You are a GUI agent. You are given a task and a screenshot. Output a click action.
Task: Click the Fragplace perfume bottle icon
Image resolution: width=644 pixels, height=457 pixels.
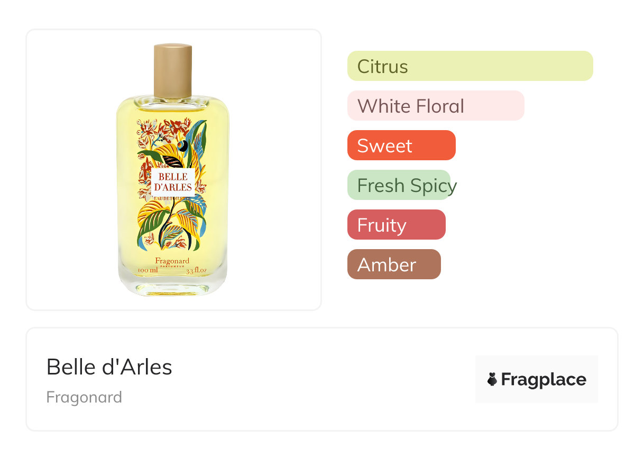[492, 379]
